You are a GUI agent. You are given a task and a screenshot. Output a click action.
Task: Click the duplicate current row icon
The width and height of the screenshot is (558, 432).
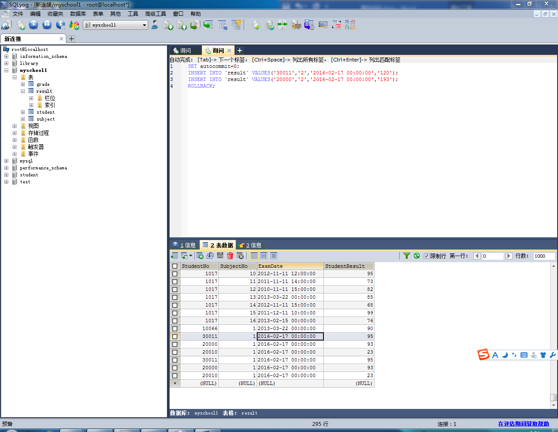(210, 256)
